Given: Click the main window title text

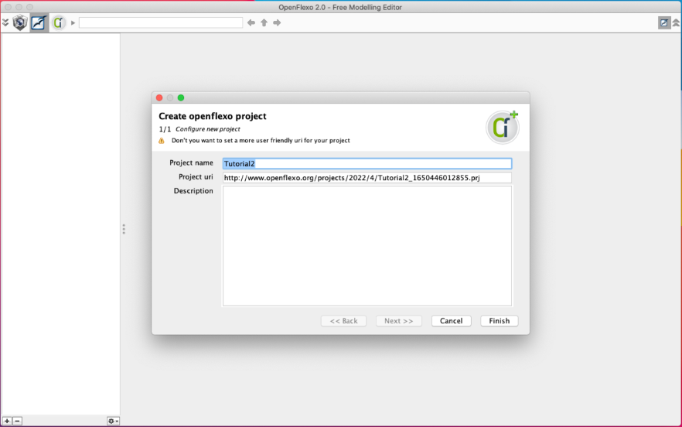Looking at the screenshot, I should click(340, 7).
